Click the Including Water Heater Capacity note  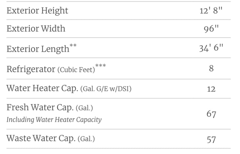[54, 120]
